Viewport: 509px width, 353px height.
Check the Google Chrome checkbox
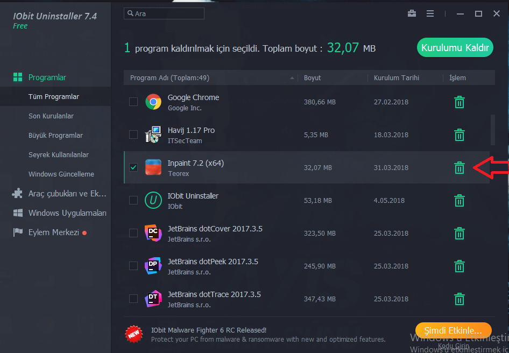[133, 102]
